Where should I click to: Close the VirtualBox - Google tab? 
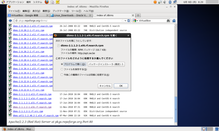click(47, 15)
